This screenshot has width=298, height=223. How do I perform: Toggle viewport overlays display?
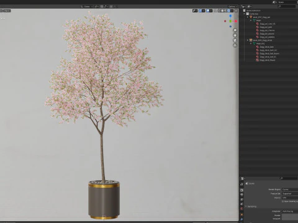207,11
